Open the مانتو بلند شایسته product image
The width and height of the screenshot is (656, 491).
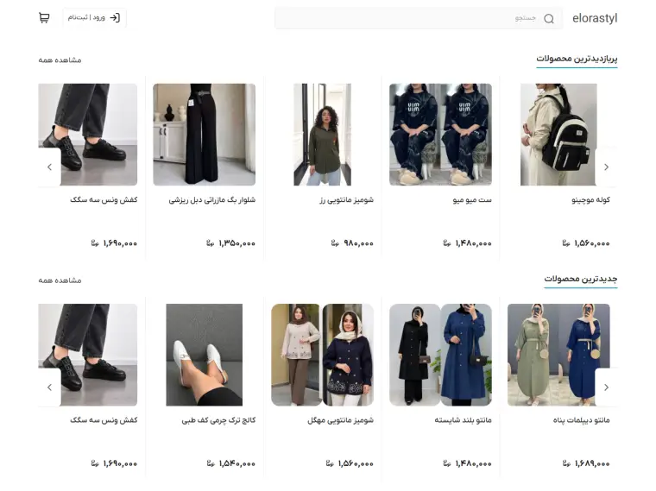click(440, 355)
